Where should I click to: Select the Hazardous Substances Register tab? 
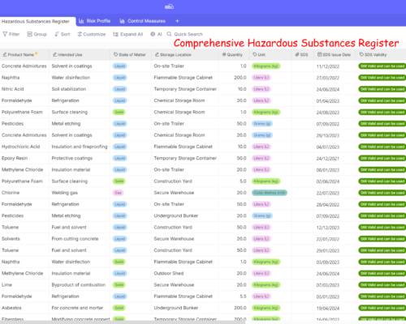pyautogui.click(x=36, y=21)
